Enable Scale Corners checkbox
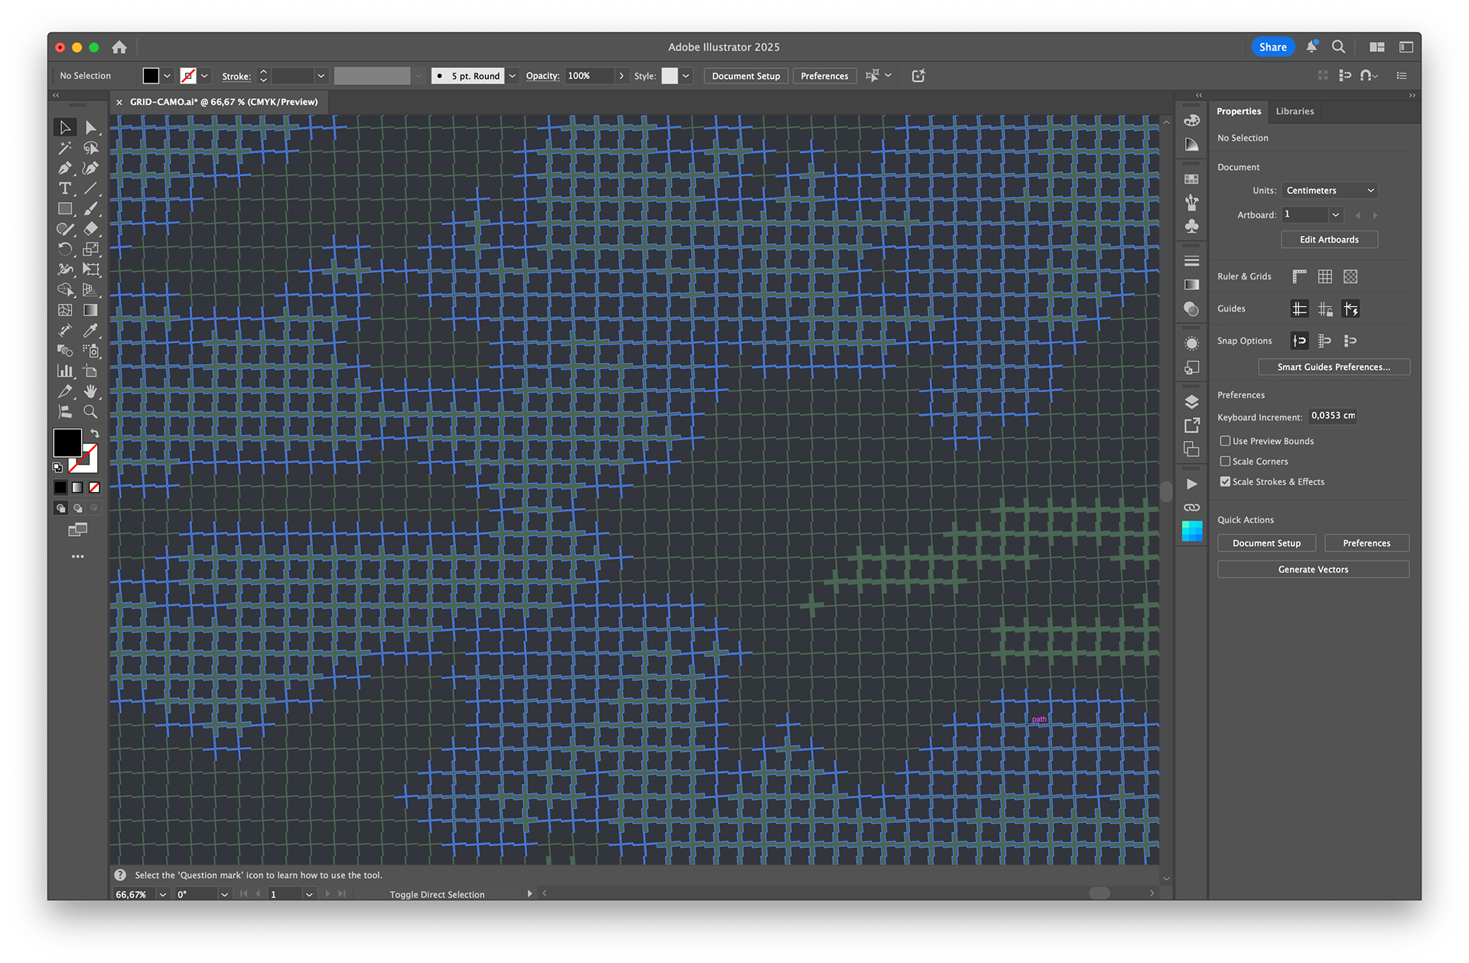This screenshot has height=963, width=1469. (1225, 462)
